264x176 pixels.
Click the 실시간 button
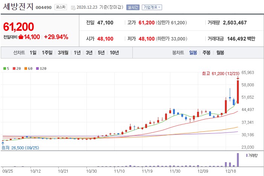click(x=133, y=7)
